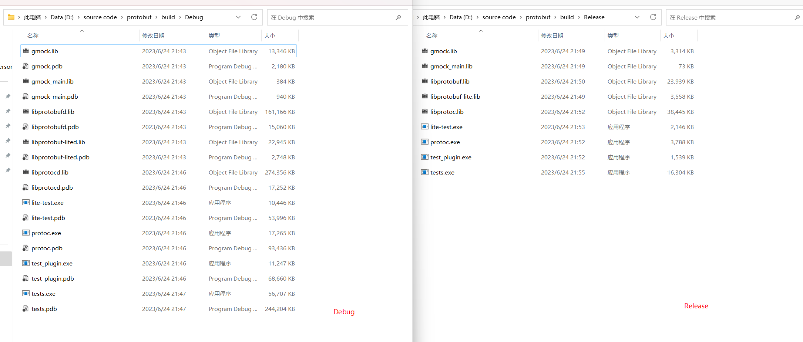Select libprotobuf-lited.lib in Debug window
Screen dimensions: 803x342
coord(58,142)
